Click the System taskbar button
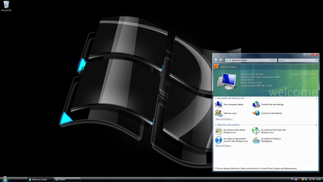 67,179
